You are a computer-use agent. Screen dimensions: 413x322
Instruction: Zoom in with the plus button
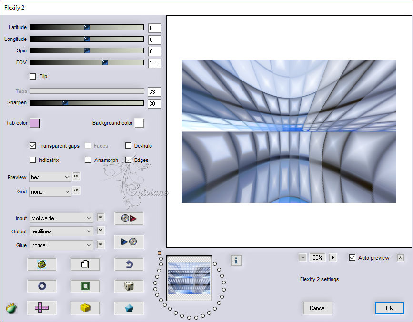[333, 258]
